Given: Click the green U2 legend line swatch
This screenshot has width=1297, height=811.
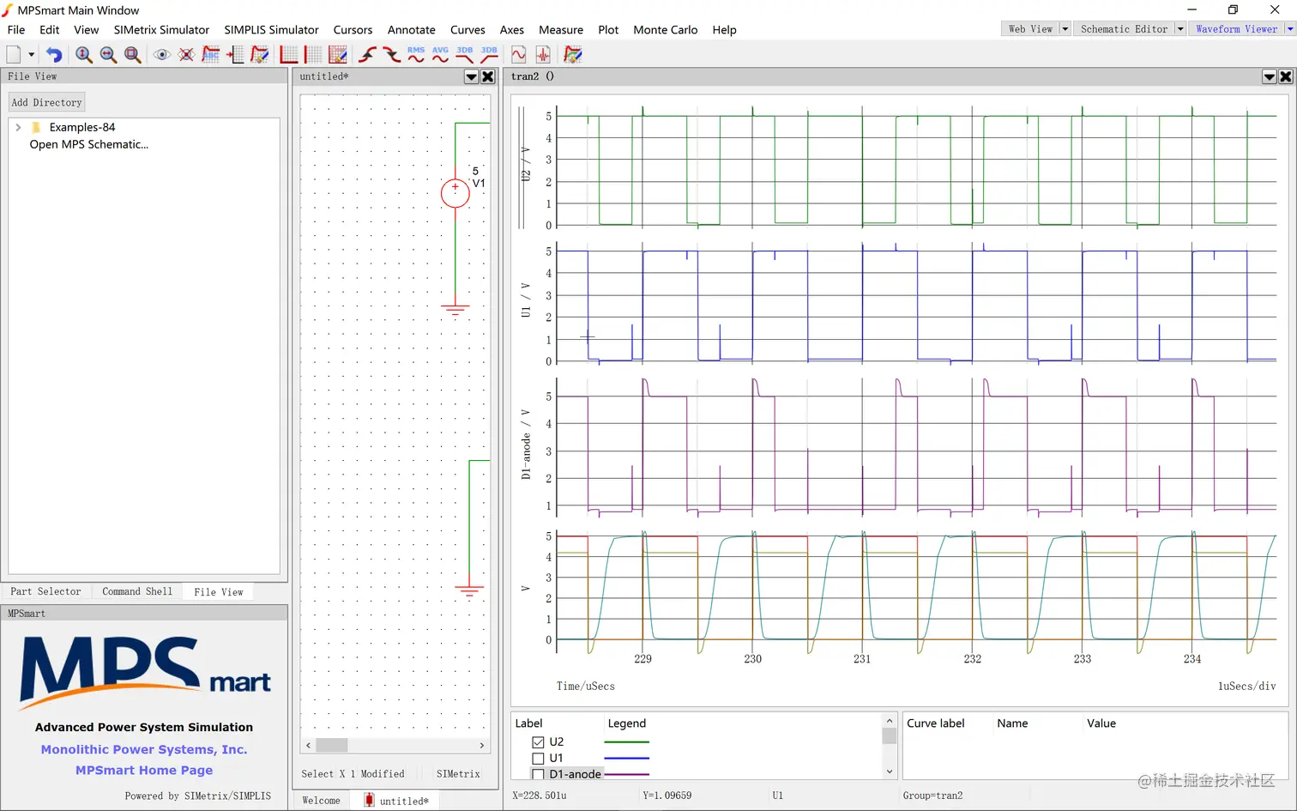Looking at the screenshot, I should click(x=626, y=742).
